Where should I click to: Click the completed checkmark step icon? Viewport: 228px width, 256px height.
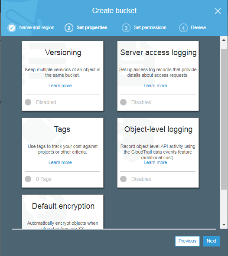pyautogui.click(x=12, y=28)
